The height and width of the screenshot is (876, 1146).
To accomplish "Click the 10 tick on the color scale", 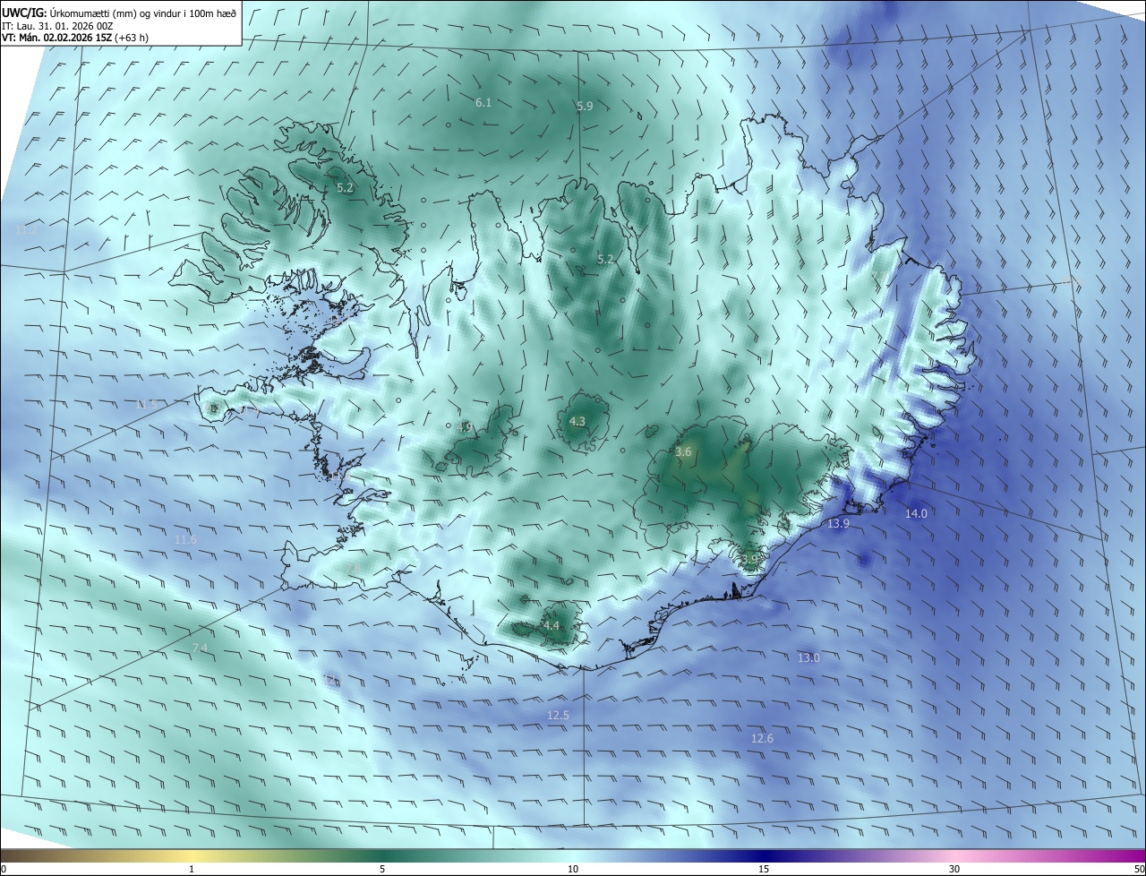I will point(573,869).
